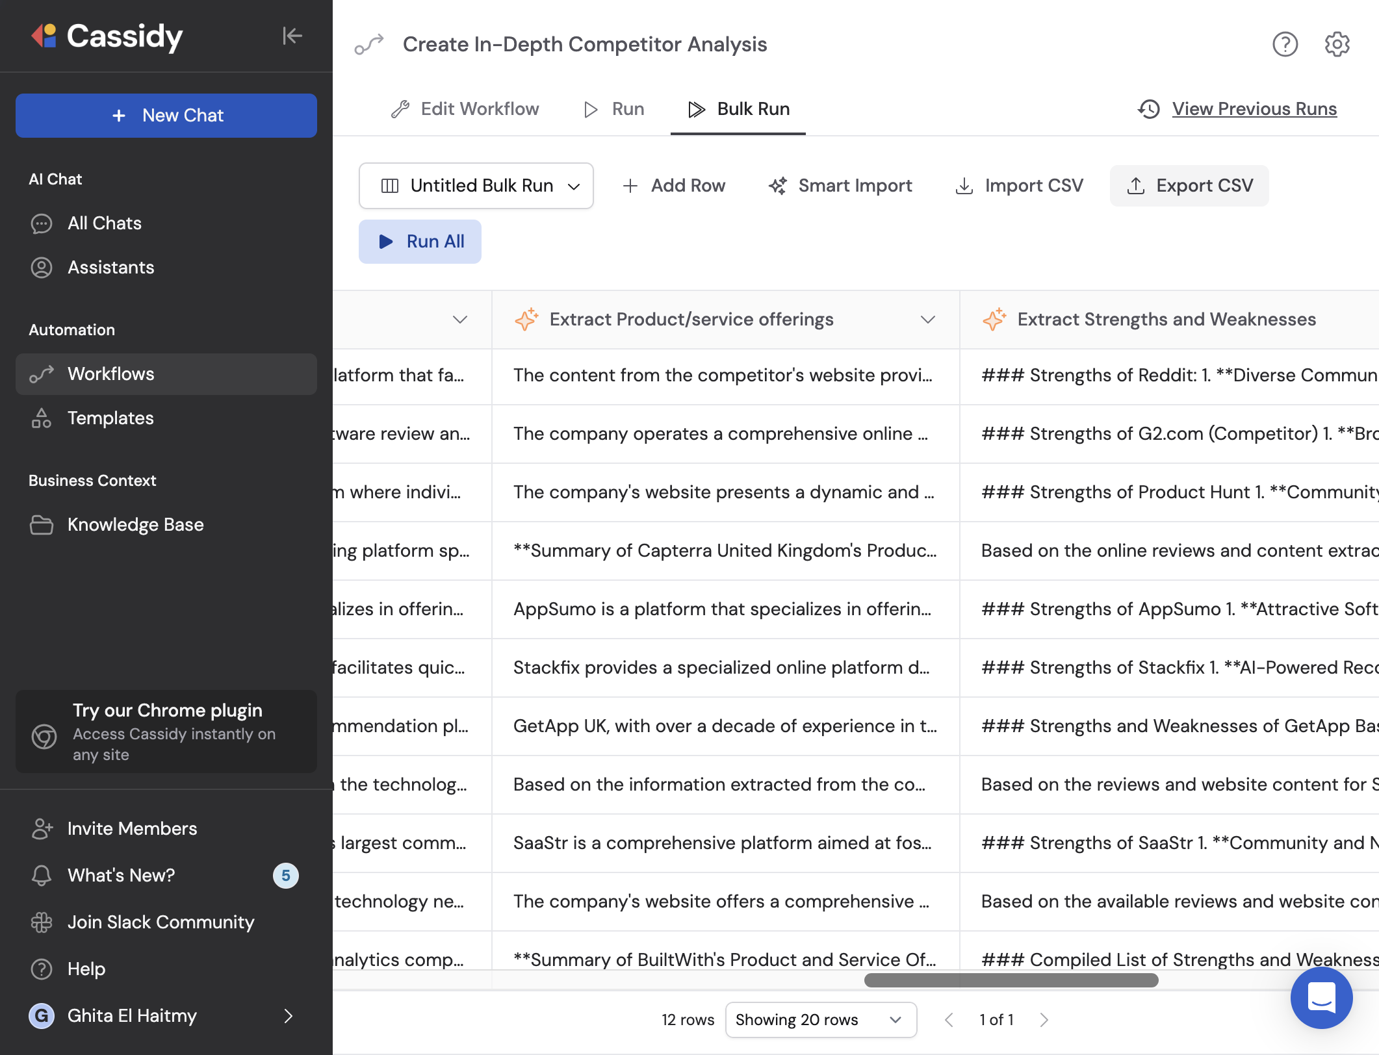Open Invite Members

166,829
